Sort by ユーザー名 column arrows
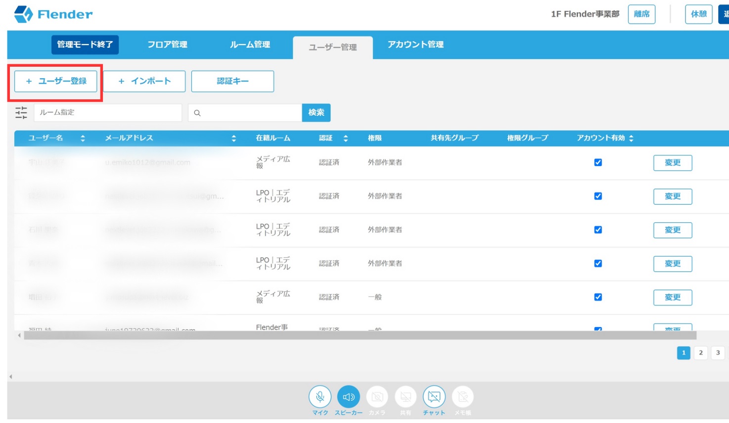 83,138
